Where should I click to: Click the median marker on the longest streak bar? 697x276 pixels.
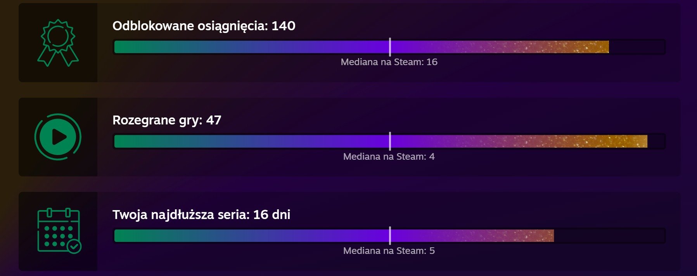point(390,236)
